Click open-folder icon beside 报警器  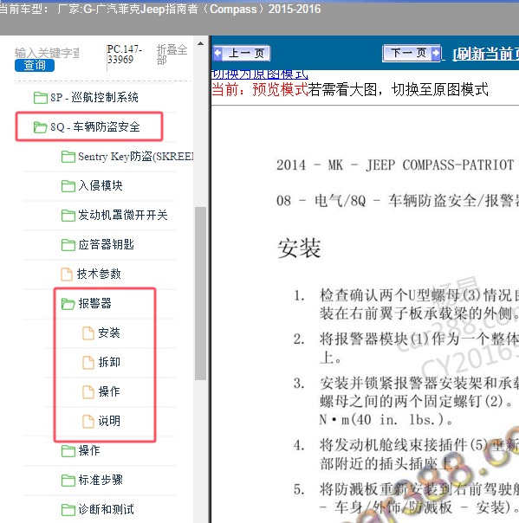(x=68, y=304)
